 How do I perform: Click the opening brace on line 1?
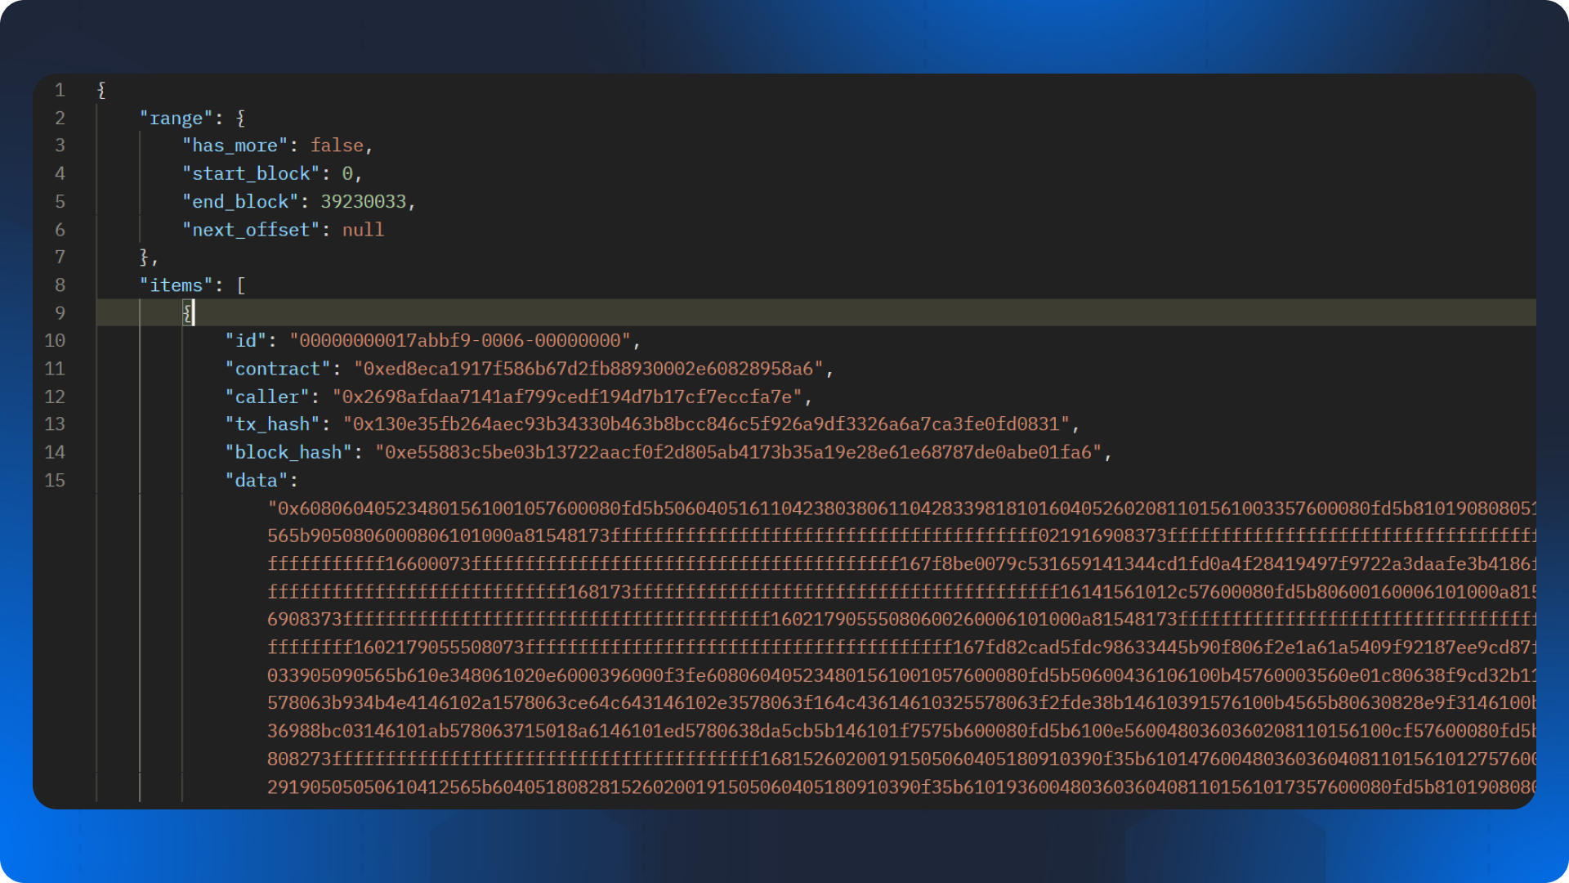[101, 90]
